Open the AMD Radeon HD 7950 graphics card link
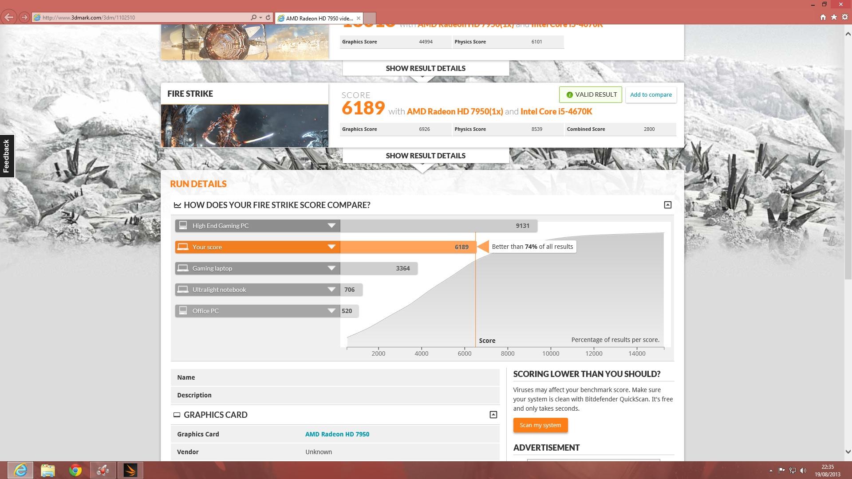This screenshot has width=852, height=479. 337,434
